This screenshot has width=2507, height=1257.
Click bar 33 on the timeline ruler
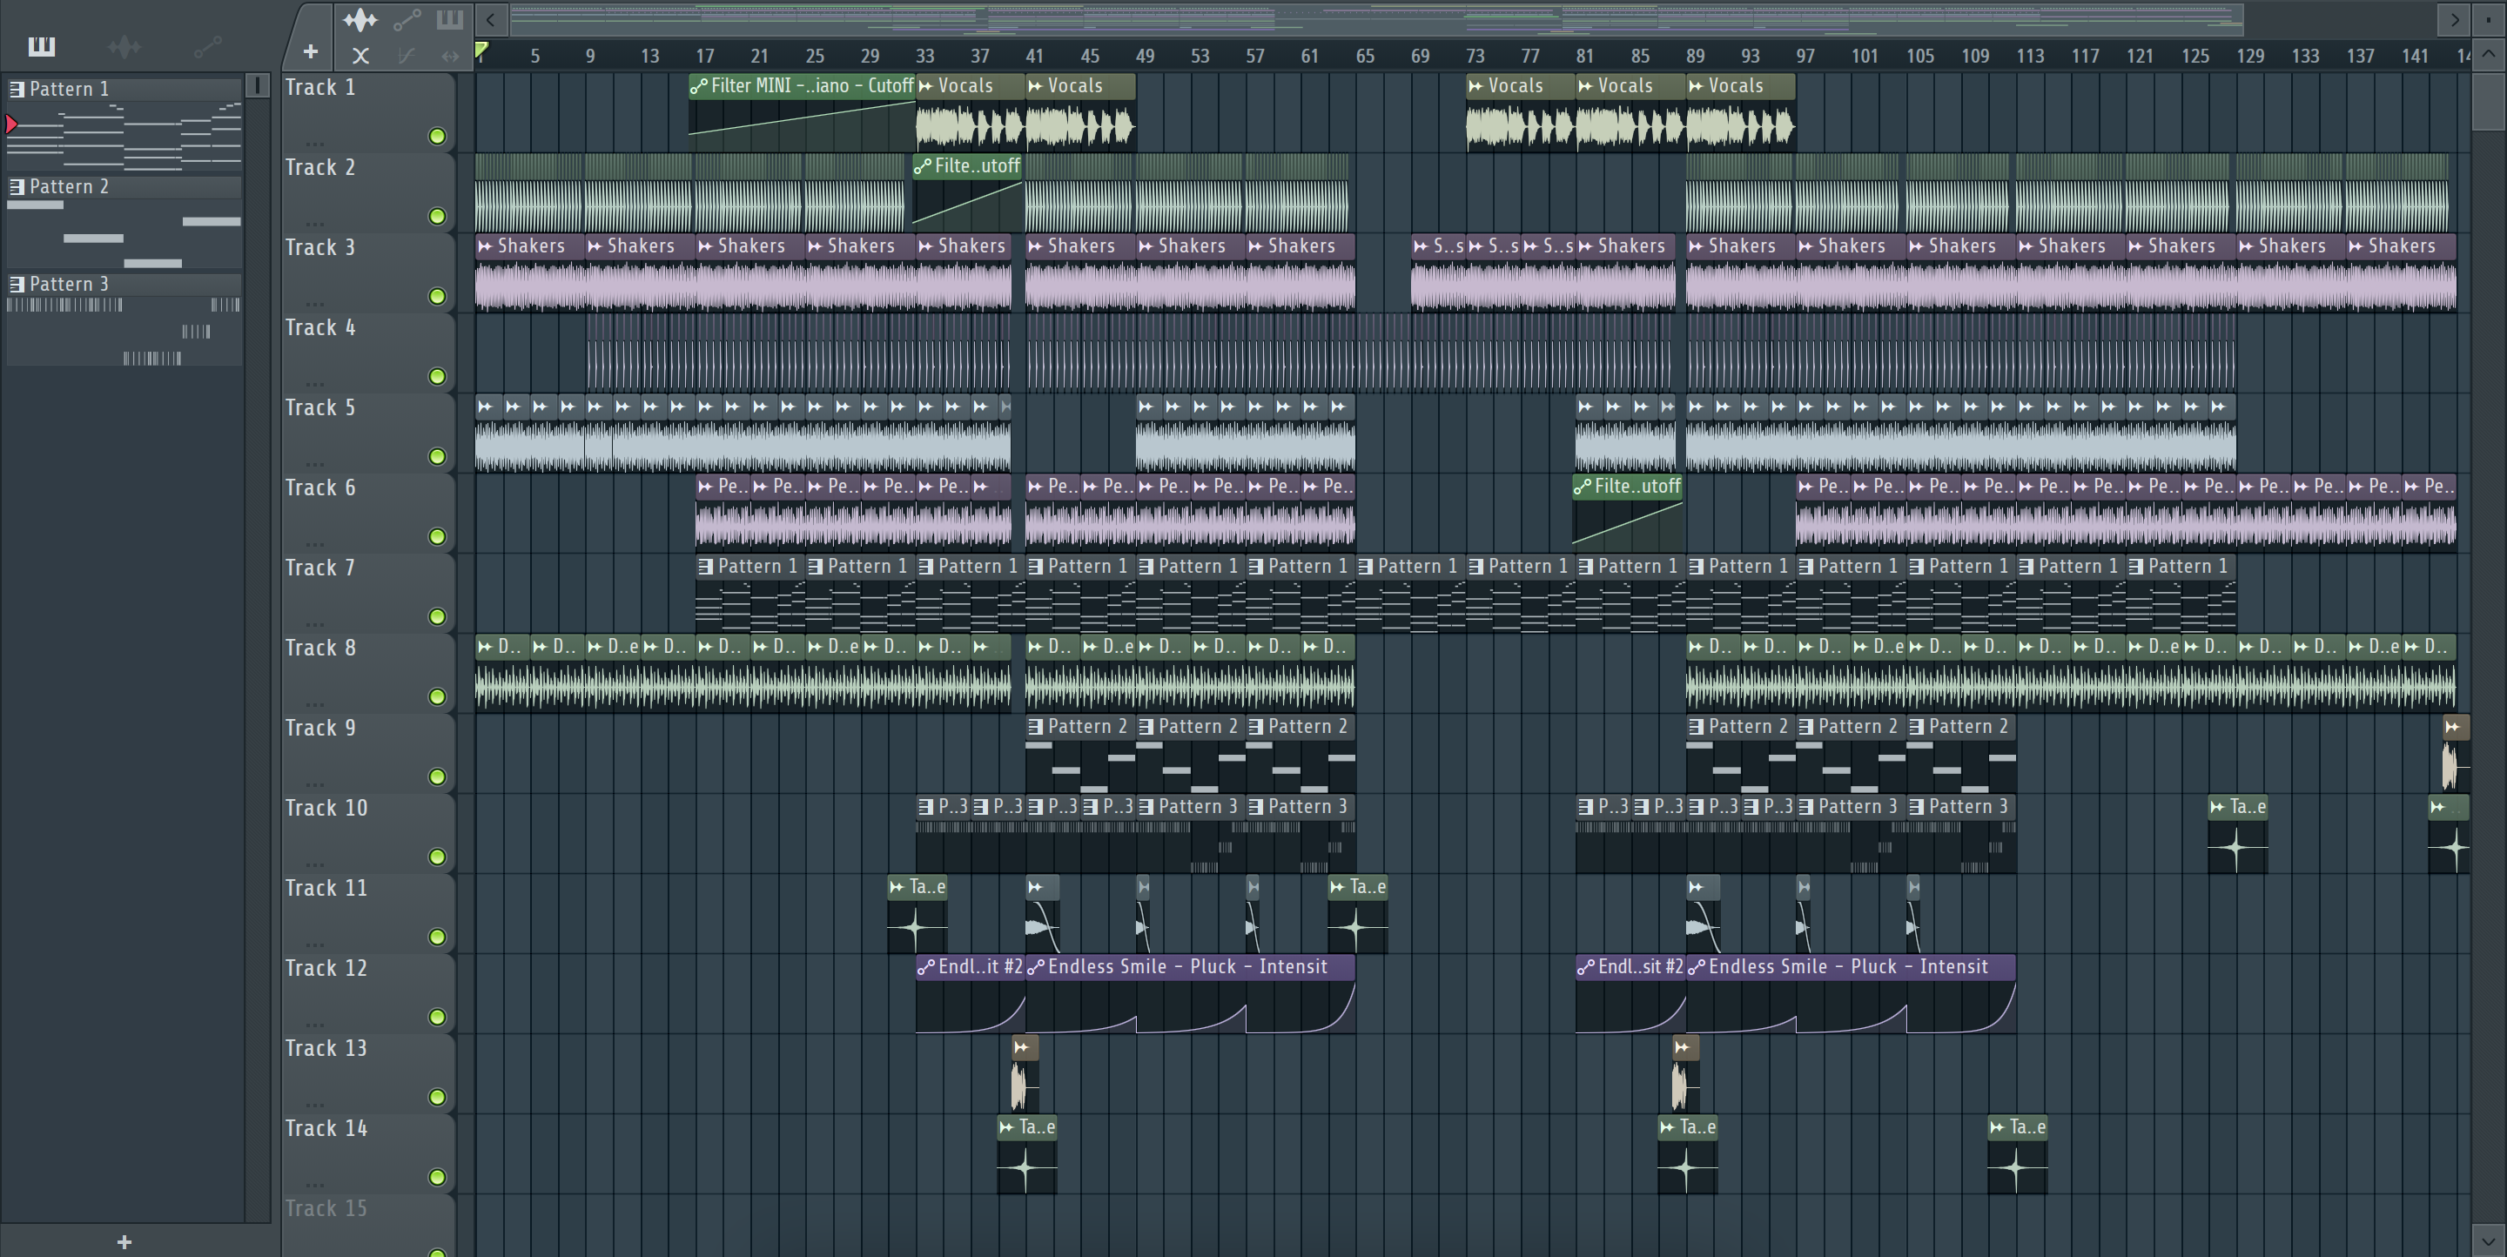point(924,57)
